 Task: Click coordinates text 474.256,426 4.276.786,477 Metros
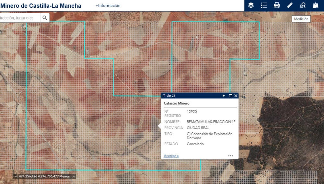44,176
